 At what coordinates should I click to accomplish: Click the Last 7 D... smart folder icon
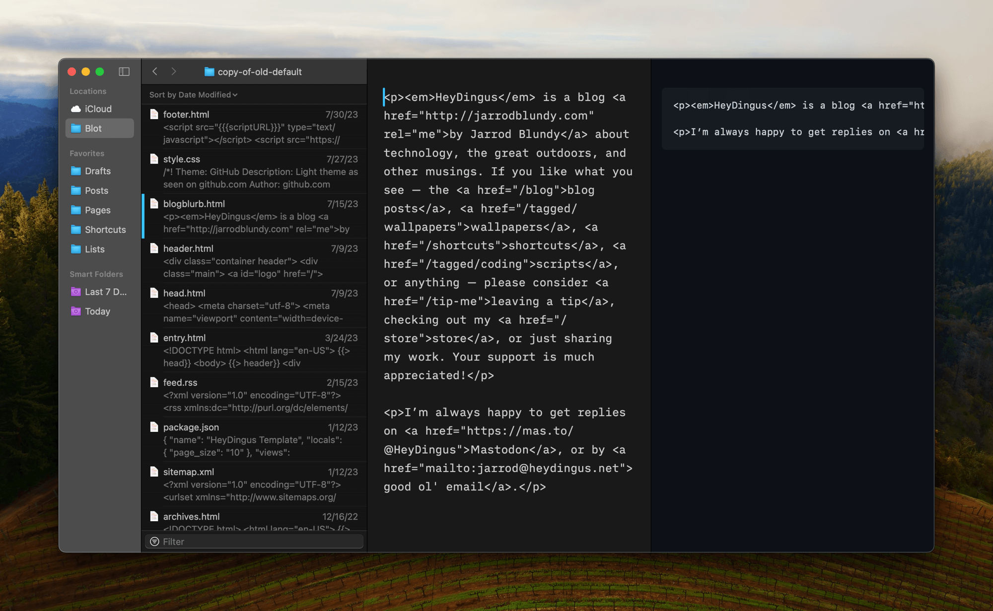coord(76,292)
